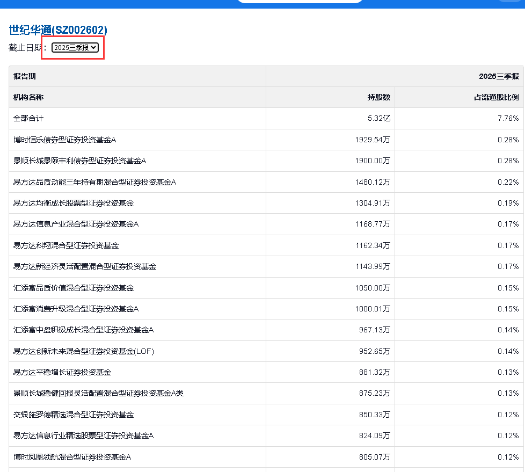This screenshot has width=525, height=472.
Task: Click the 875.23万 holding value
Action: click(x=375, y=393)
